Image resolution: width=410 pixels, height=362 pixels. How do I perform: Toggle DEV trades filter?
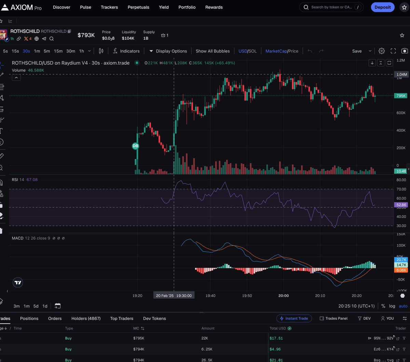[x=364, y=318]
